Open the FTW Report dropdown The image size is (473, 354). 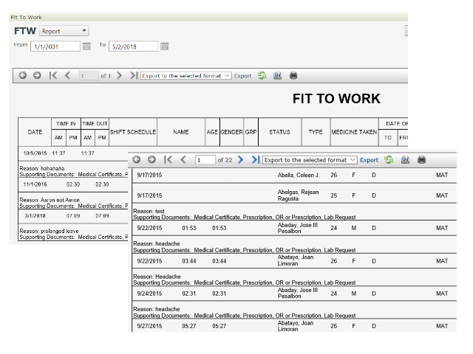click(64, 31)
